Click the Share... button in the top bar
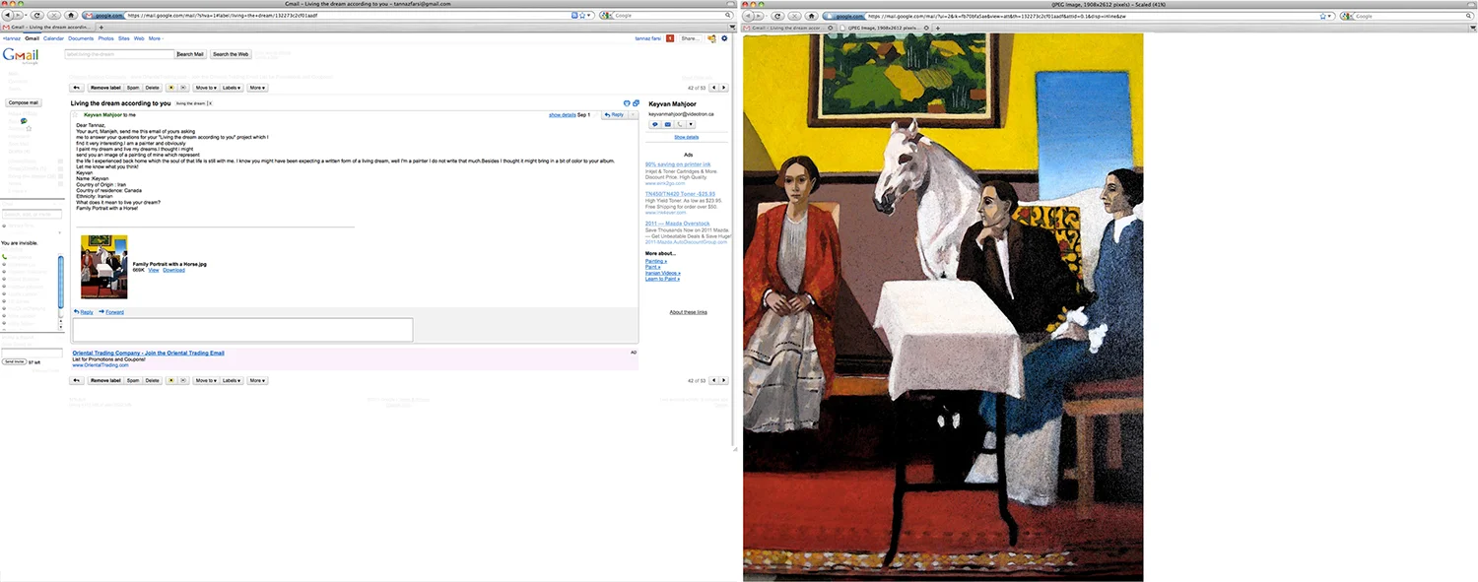 (x=691, y=38)
